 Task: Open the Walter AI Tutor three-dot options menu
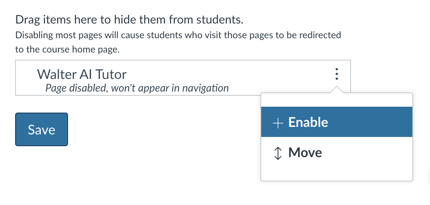[x=336, y=74]
